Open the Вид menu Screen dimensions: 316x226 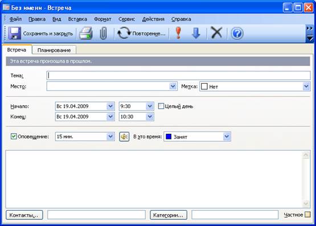point(56,19)
